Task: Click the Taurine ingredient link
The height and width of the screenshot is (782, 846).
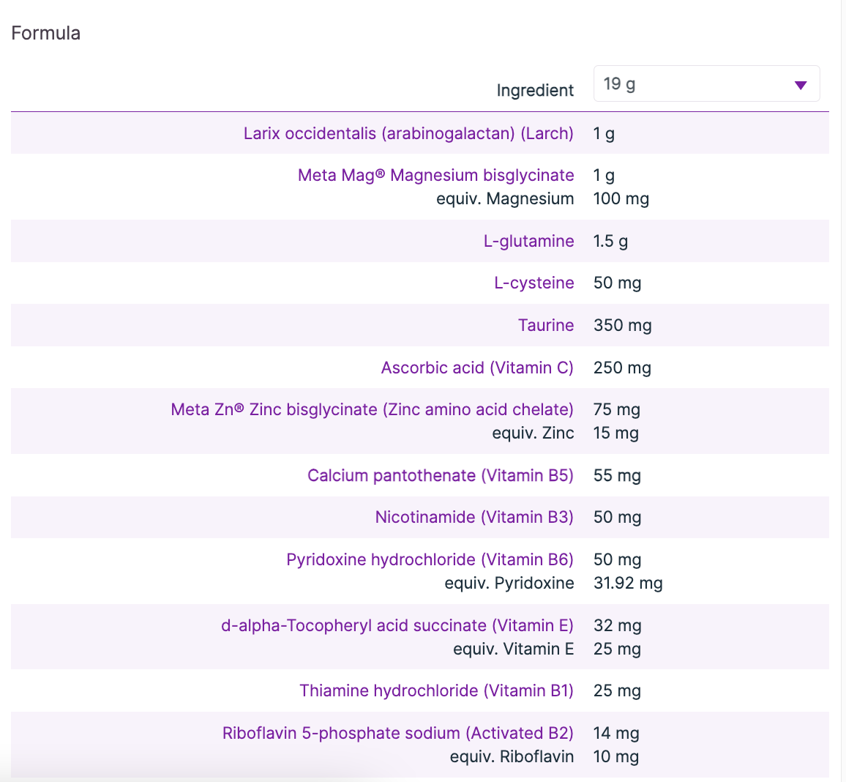Action: pos(545,325)
